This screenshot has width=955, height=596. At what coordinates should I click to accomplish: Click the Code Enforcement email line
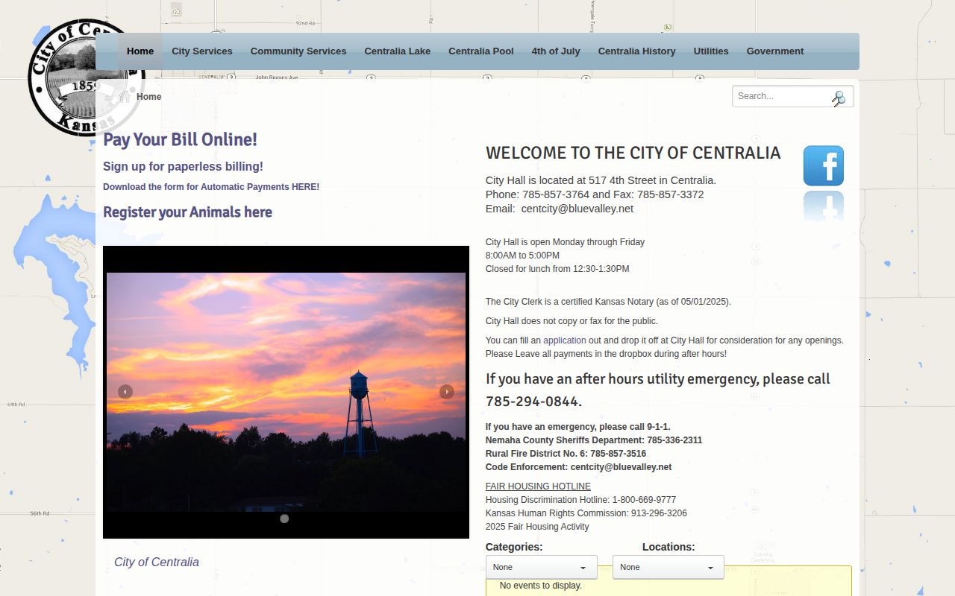[x=578, y=467]
